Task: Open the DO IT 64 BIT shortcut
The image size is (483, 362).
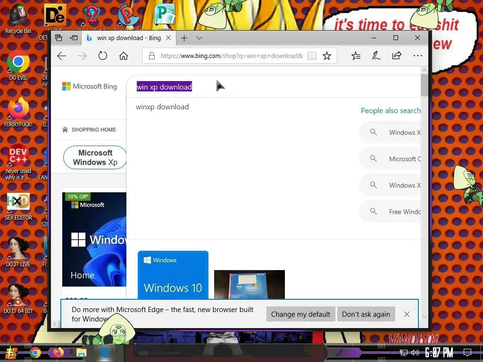Action: (18, 298)
